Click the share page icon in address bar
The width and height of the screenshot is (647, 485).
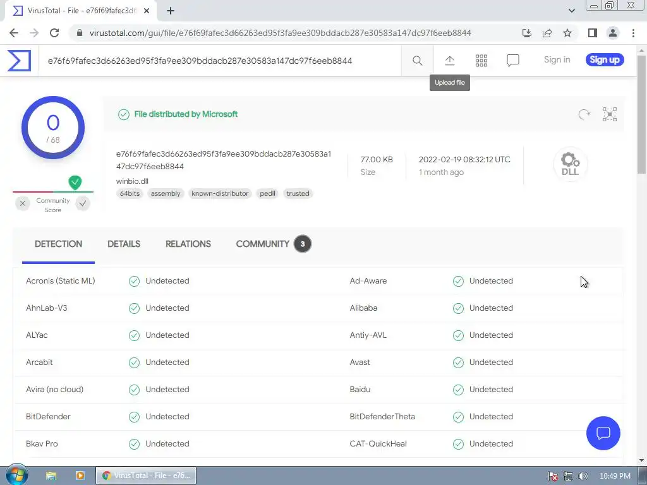[547, 33]
